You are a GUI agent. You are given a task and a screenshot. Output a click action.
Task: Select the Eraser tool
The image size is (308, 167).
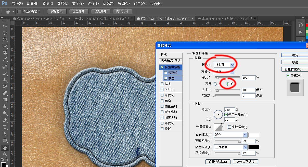5,93
